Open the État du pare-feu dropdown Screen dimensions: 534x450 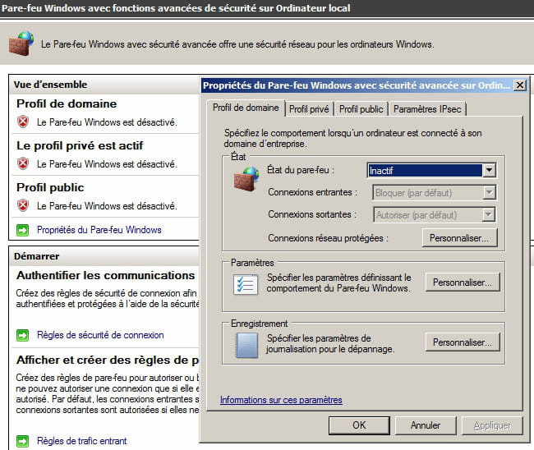coord(431,170)
